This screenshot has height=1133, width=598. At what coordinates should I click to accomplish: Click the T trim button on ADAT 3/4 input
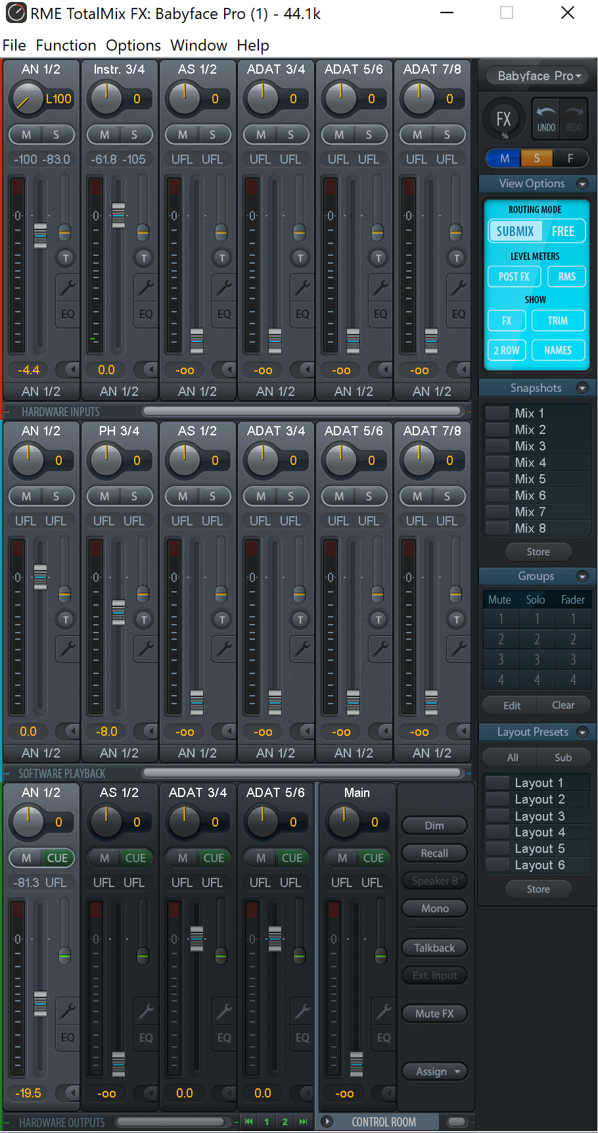pos(300,258)
